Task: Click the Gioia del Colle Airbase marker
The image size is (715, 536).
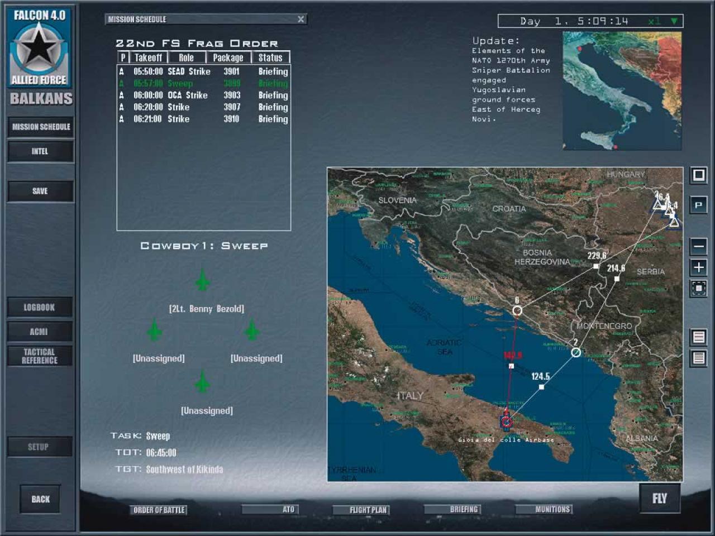Action: tap(506, 422)
